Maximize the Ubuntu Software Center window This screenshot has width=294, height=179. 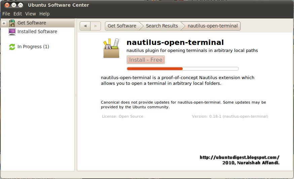pyautogui.click(x=21, y=5)
